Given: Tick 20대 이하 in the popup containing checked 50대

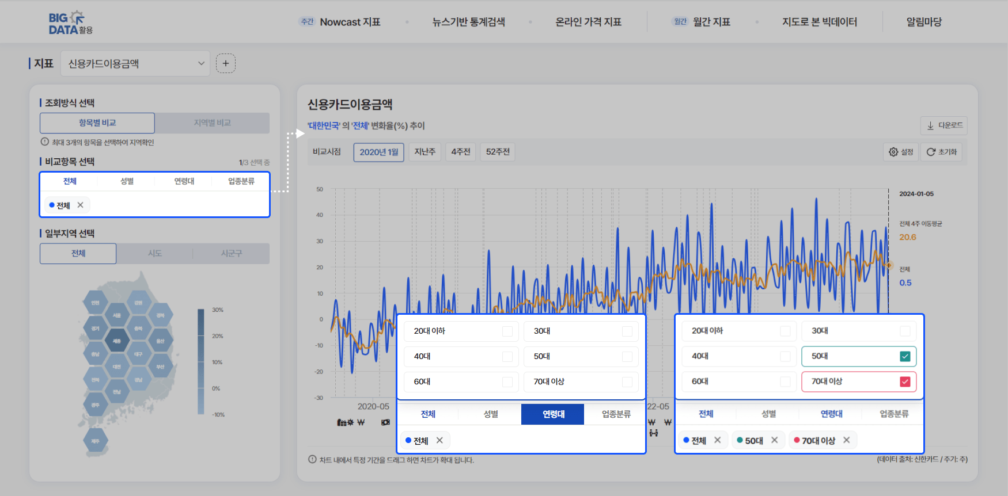Looking at the screenshot, I should tap(785, 331).
